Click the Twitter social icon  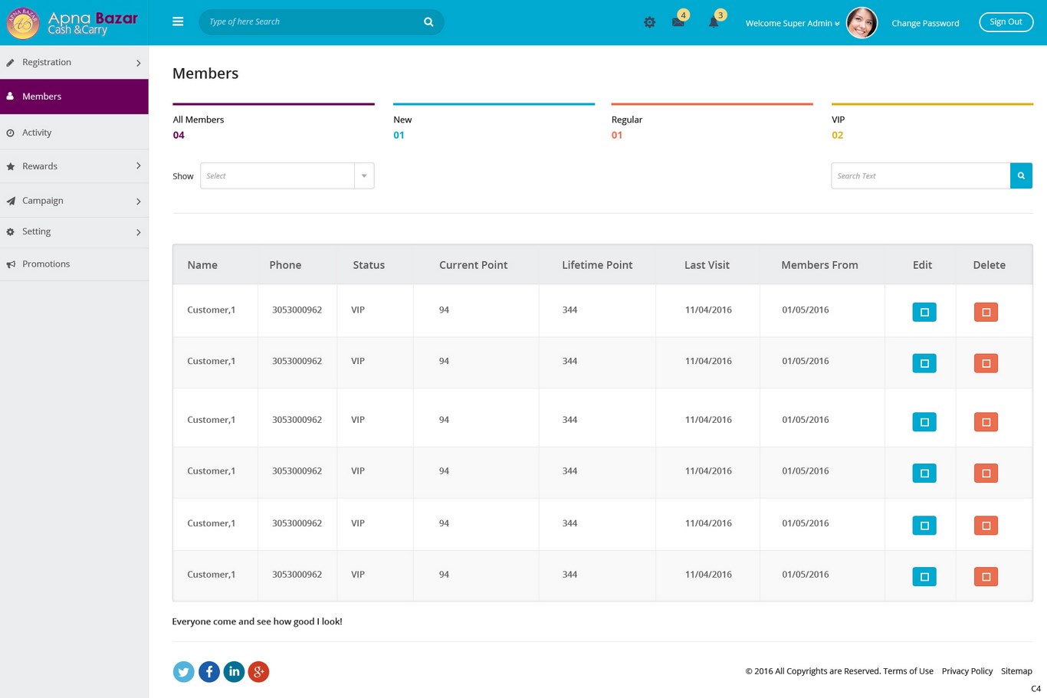pos(183,672)
